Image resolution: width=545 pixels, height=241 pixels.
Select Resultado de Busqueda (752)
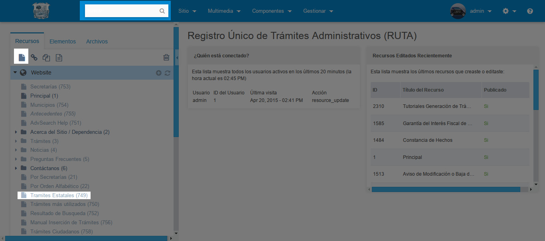coord(64,213)
